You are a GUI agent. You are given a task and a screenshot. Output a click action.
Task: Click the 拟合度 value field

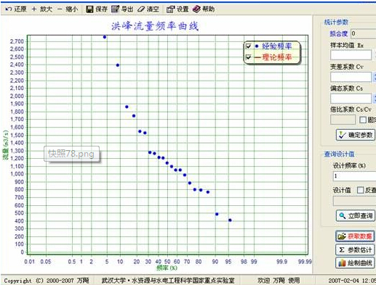click(363, 33)
